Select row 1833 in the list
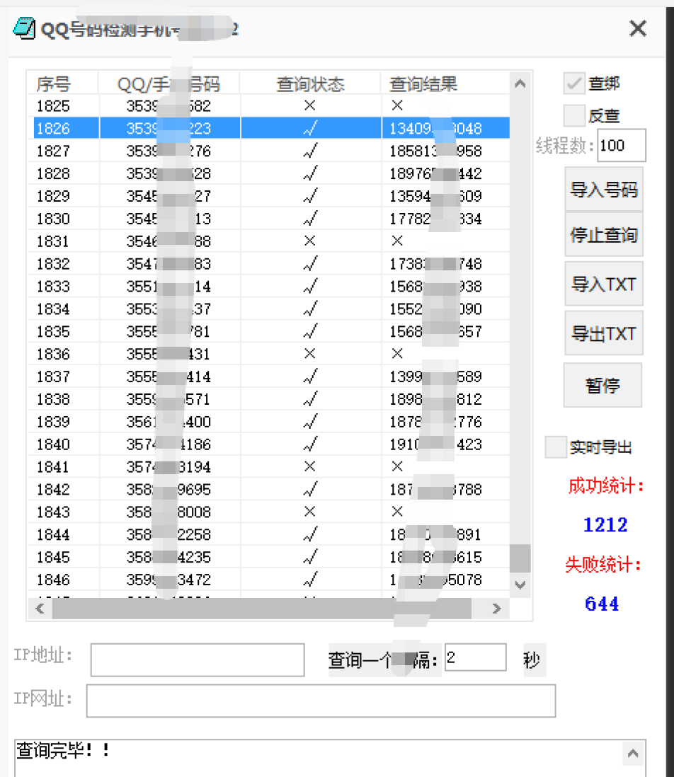674x777 pixels. pyautogui.click(x=269, y=287)
